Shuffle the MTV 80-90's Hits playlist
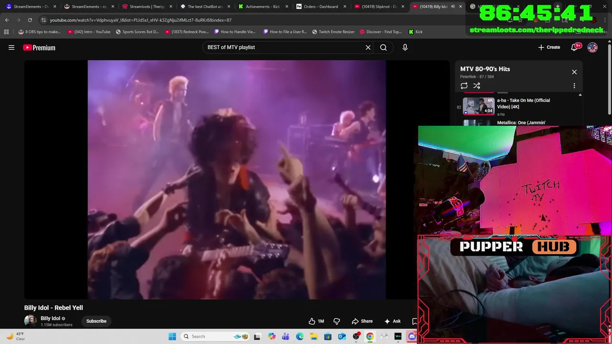Viewport: 612px width, 344px height. click(477, 86)
